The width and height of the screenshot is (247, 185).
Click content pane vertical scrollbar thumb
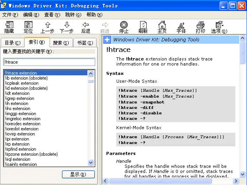coord(242,53)
